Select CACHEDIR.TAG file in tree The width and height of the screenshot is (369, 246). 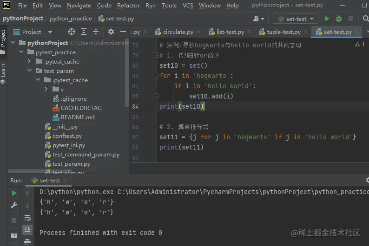coord(78,108)
